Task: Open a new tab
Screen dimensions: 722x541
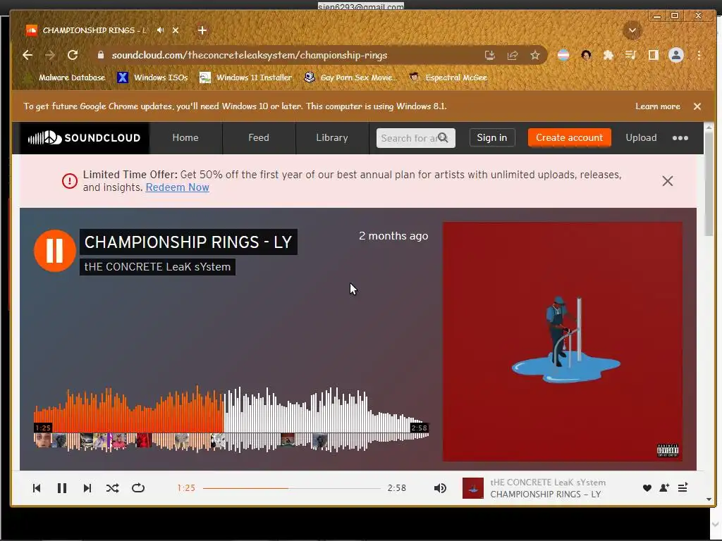Action: click(202, 30)
